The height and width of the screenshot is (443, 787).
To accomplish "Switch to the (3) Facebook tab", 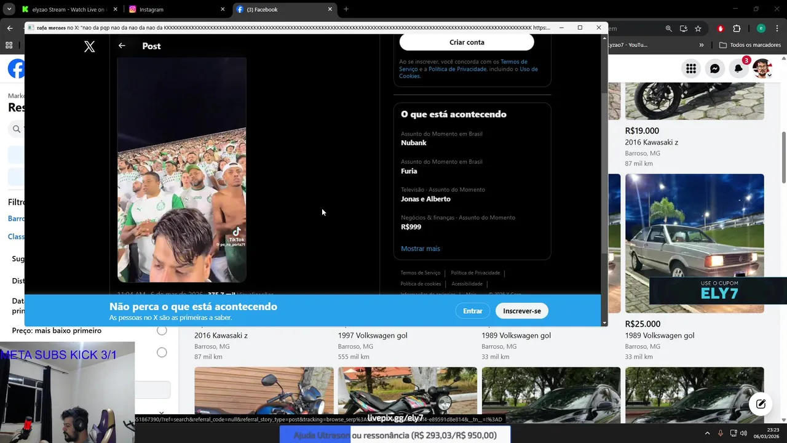I will (285, 9).
